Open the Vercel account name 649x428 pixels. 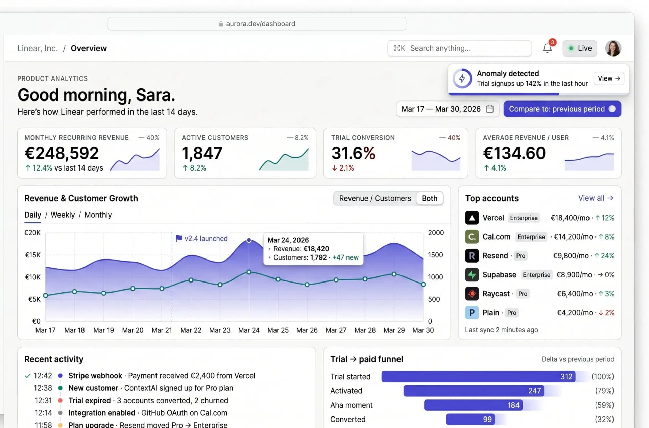(x=493, y=218)
